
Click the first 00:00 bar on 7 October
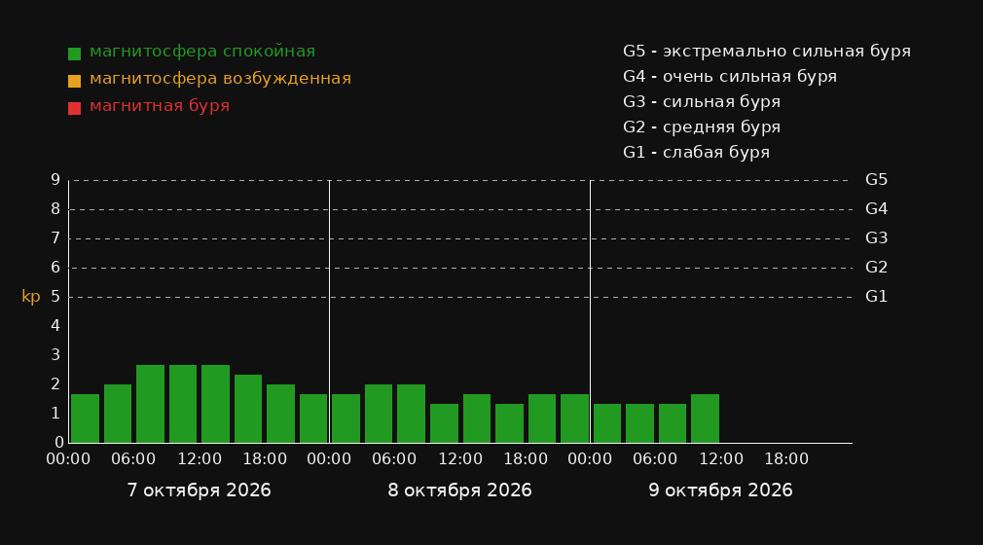coord(86,418)
